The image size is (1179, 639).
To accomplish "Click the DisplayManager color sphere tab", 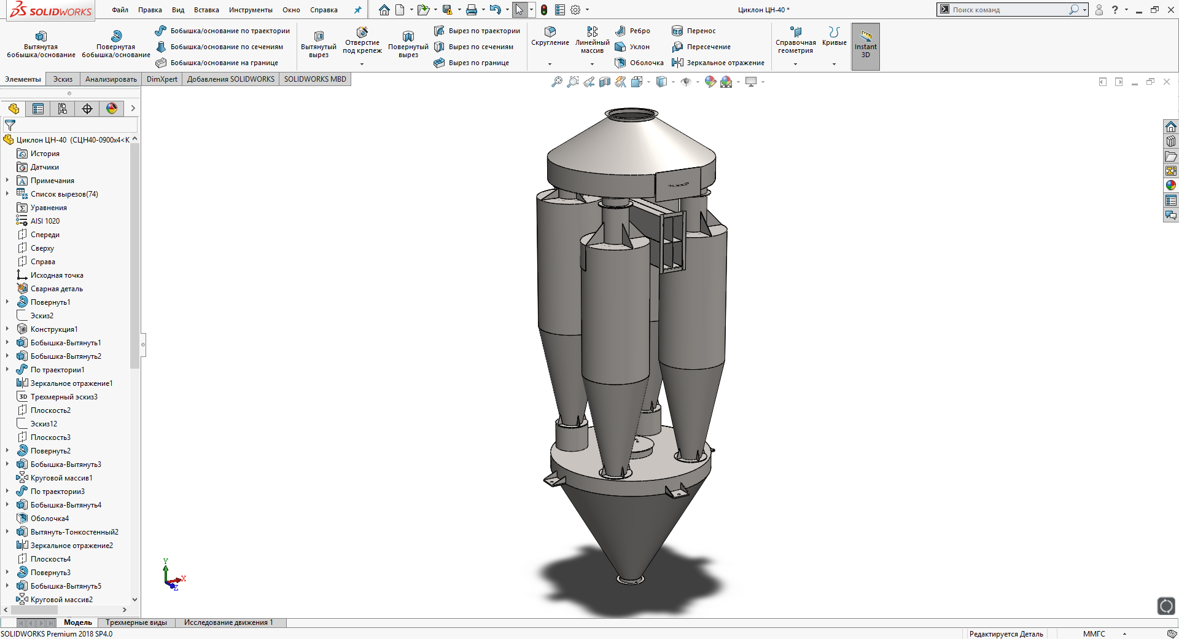I will [112, 109].
